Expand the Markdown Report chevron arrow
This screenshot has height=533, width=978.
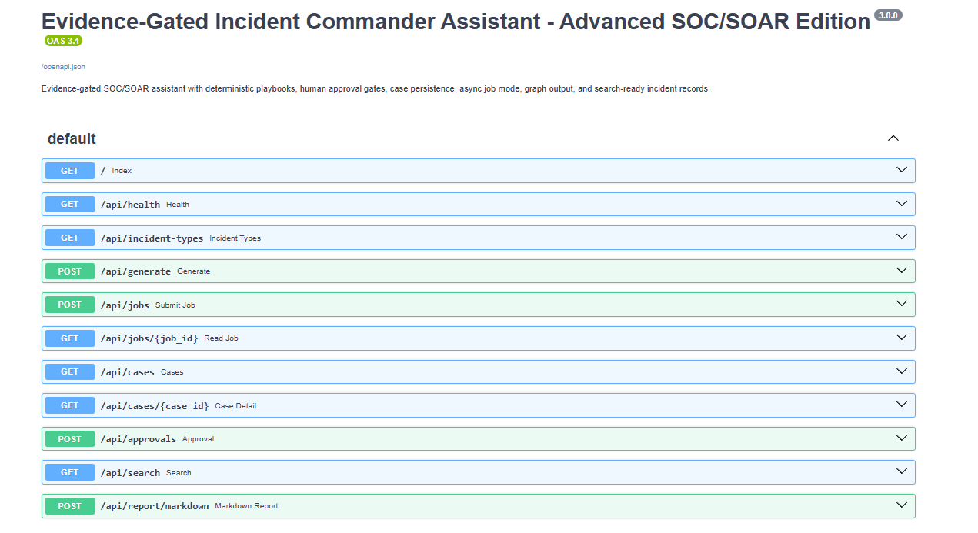tap(902, 506)
